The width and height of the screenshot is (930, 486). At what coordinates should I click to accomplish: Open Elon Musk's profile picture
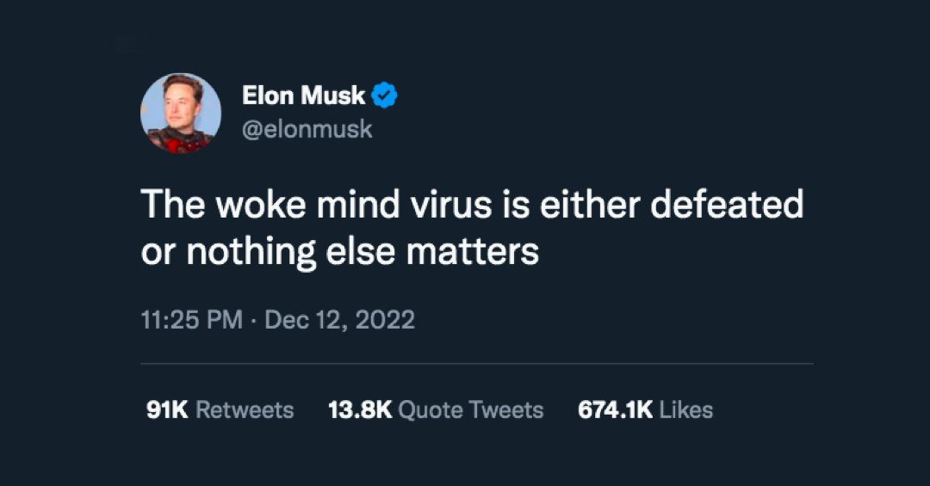[x=181, y=114]
